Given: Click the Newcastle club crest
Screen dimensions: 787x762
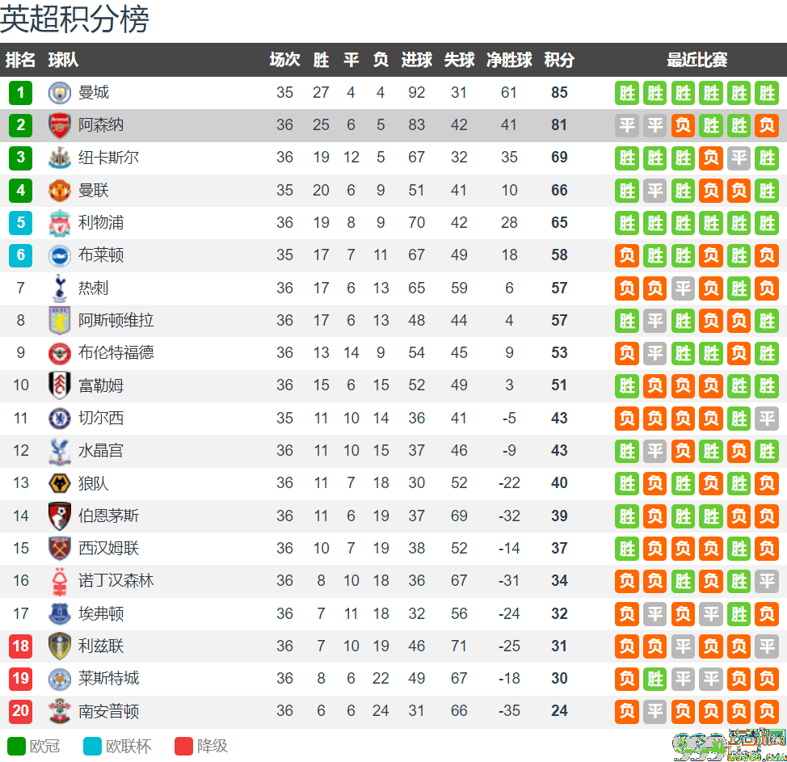Looking at the screenshot, I should tap(59, 158).
